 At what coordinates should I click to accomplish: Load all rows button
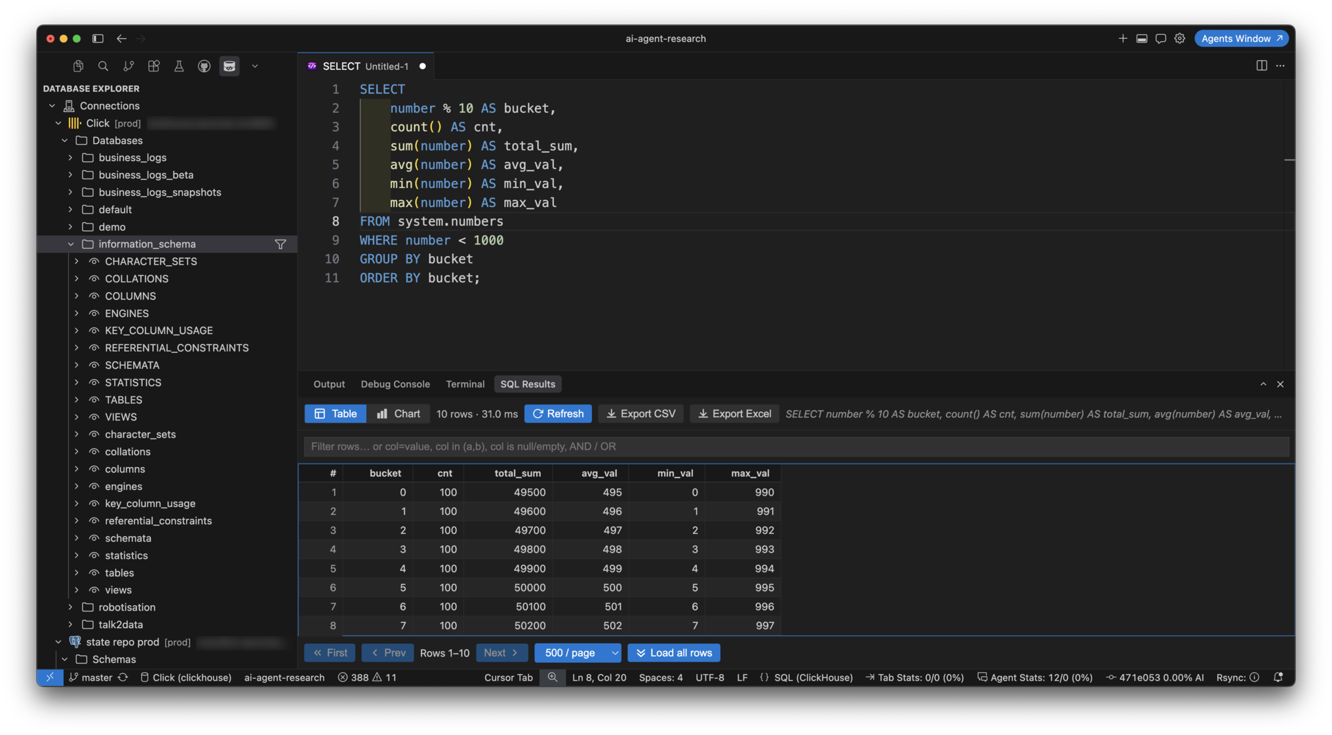[674, 653]
